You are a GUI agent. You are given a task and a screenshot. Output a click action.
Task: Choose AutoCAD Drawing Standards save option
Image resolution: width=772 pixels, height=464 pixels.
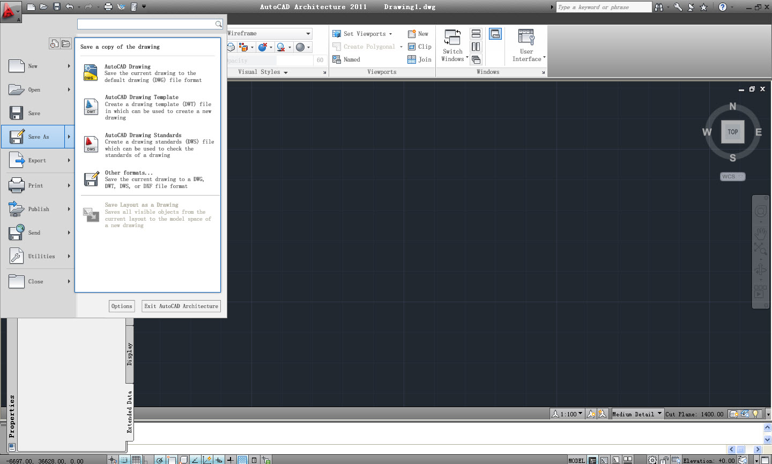148,145
